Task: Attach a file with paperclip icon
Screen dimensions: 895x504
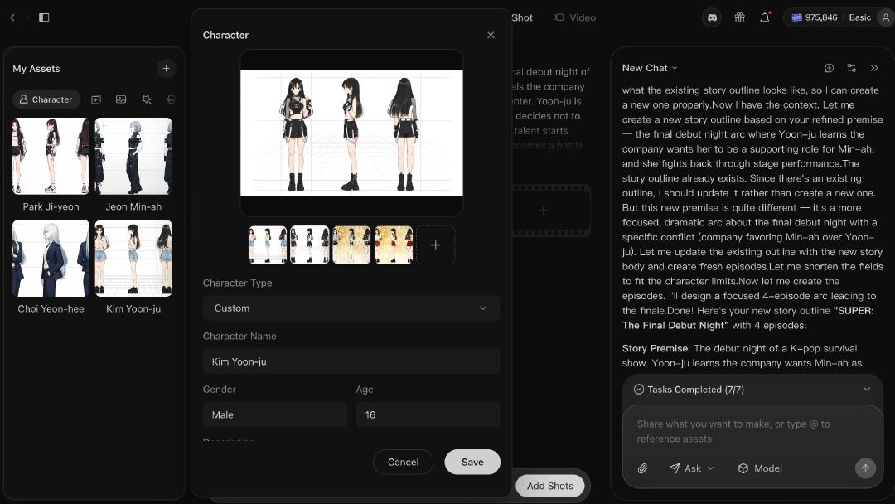Action: pos(643,468)
